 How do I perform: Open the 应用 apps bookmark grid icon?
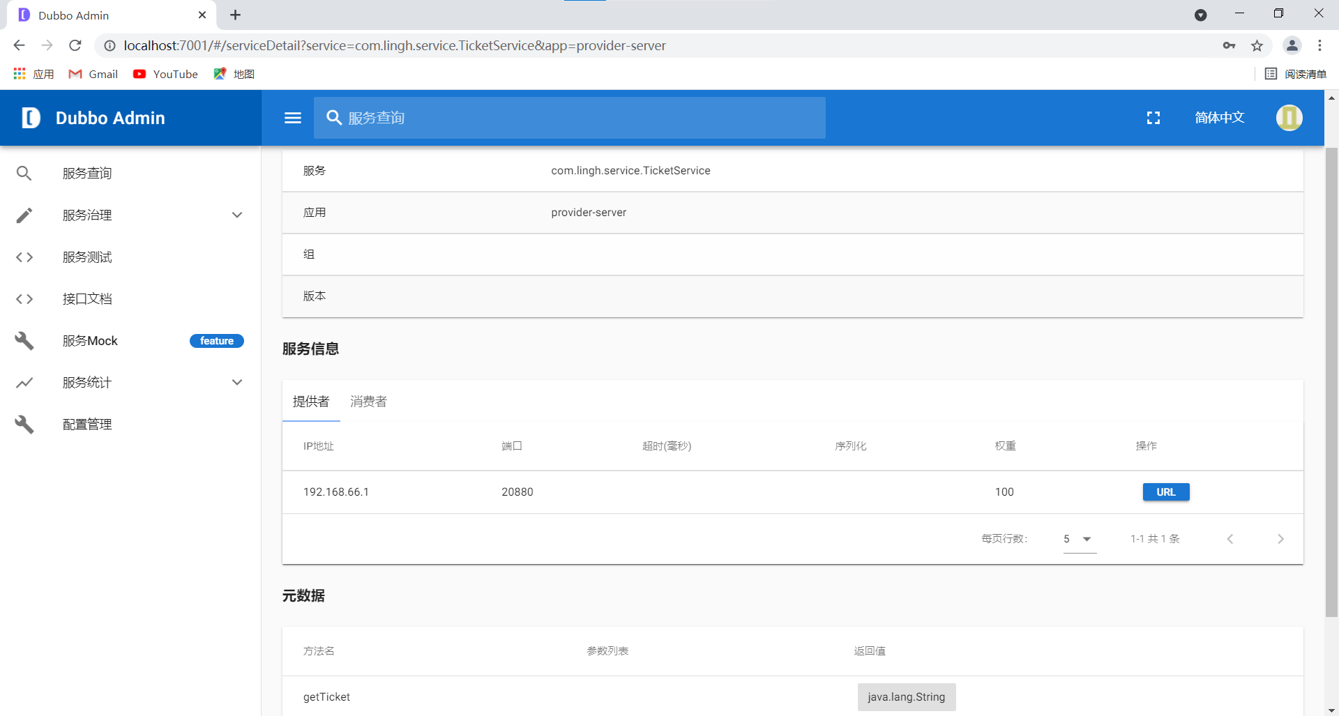coord(20,74)
